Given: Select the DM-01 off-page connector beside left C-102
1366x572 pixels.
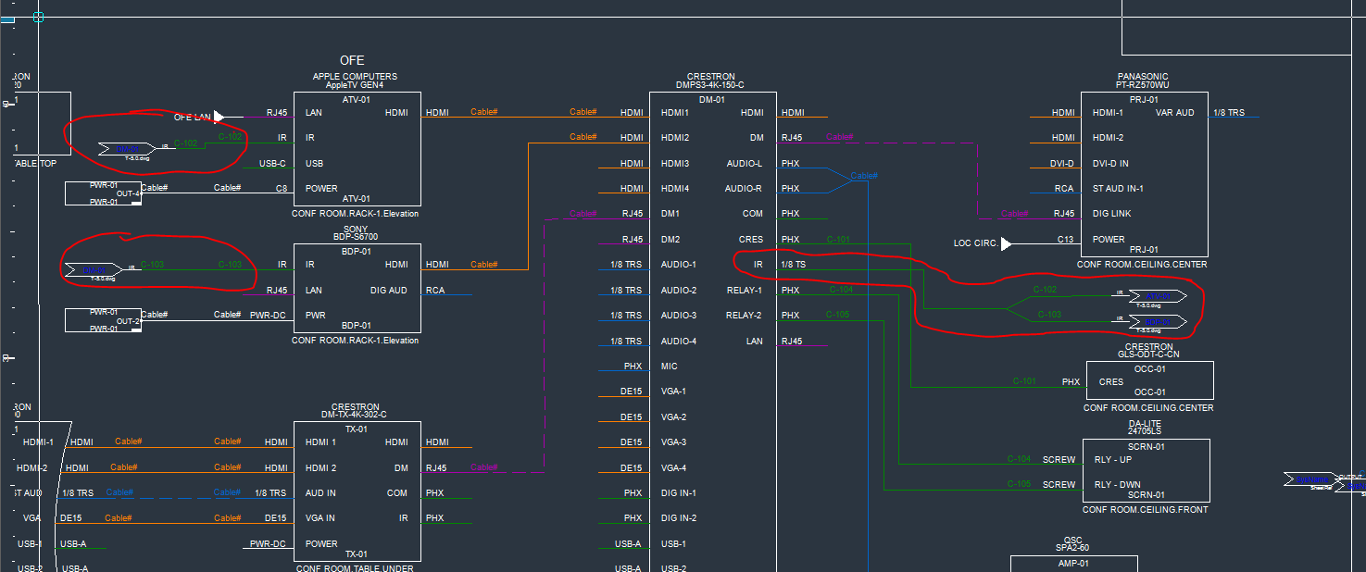Looking at the screenshot, I should pyautogui.click(x=128, y=148).
